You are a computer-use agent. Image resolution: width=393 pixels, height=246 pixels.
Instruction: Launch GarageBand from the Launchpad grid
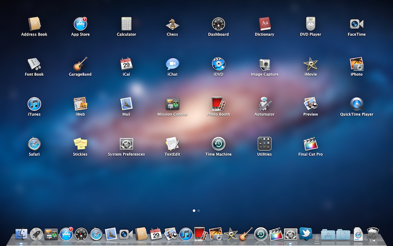pyautogui.click(x=80, y=64)
